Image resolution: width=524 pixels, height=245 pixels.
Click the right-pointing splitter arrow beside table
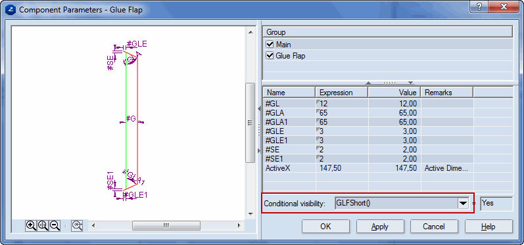(x=258, y=151)
